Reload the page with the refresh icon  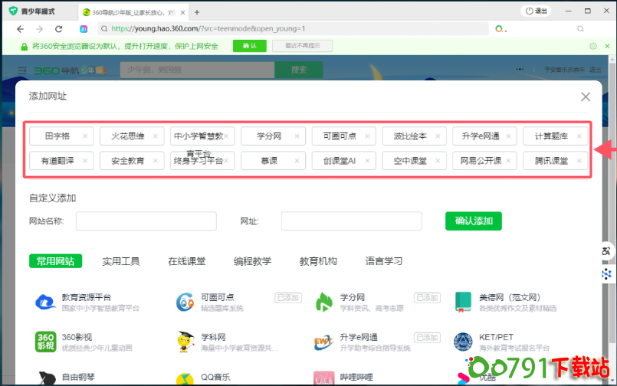[x=58, y=28]
